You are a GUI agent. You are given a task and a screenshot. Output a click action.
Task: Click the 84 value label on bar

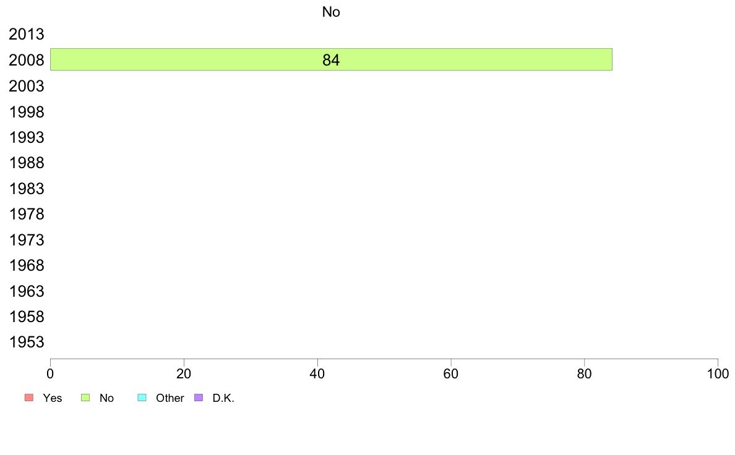click(331, 60)
